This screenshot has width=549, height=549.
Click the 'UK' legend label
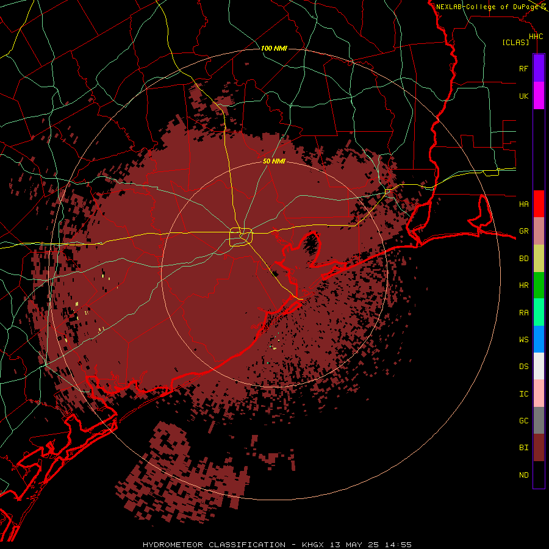[523, 96]
